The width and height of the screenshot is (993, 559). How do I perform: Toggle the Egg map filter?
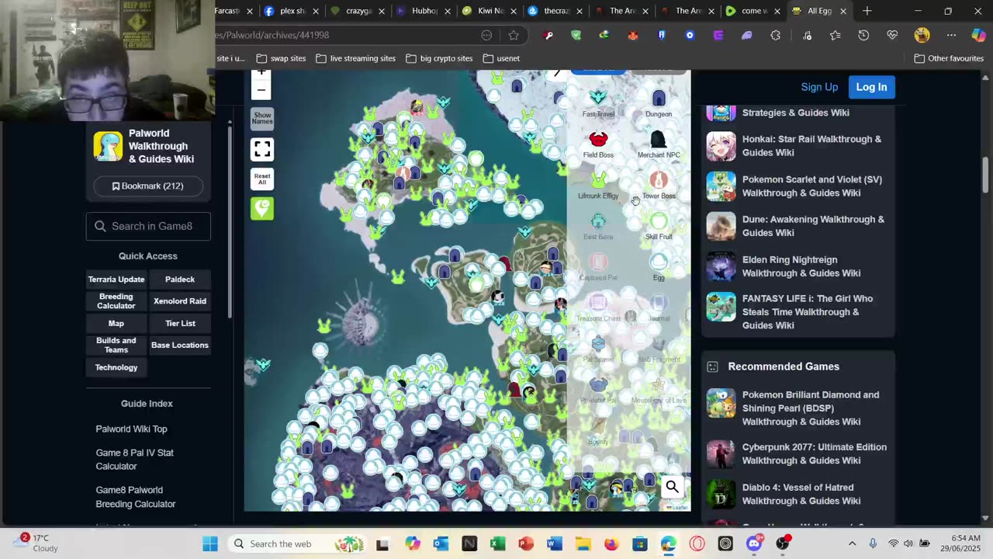point(659,268)
